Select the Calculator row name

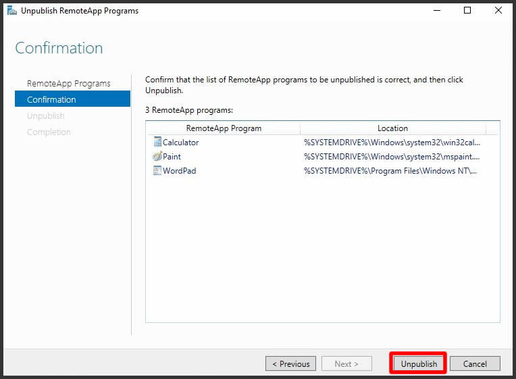pyautogui.click(x=180, y=143)
